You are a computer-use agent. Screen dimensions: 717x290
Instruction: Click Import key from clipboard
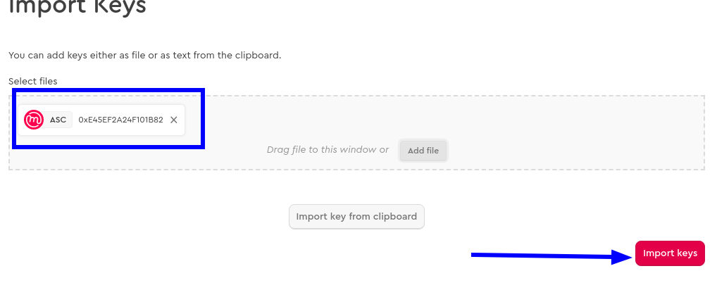356,217
